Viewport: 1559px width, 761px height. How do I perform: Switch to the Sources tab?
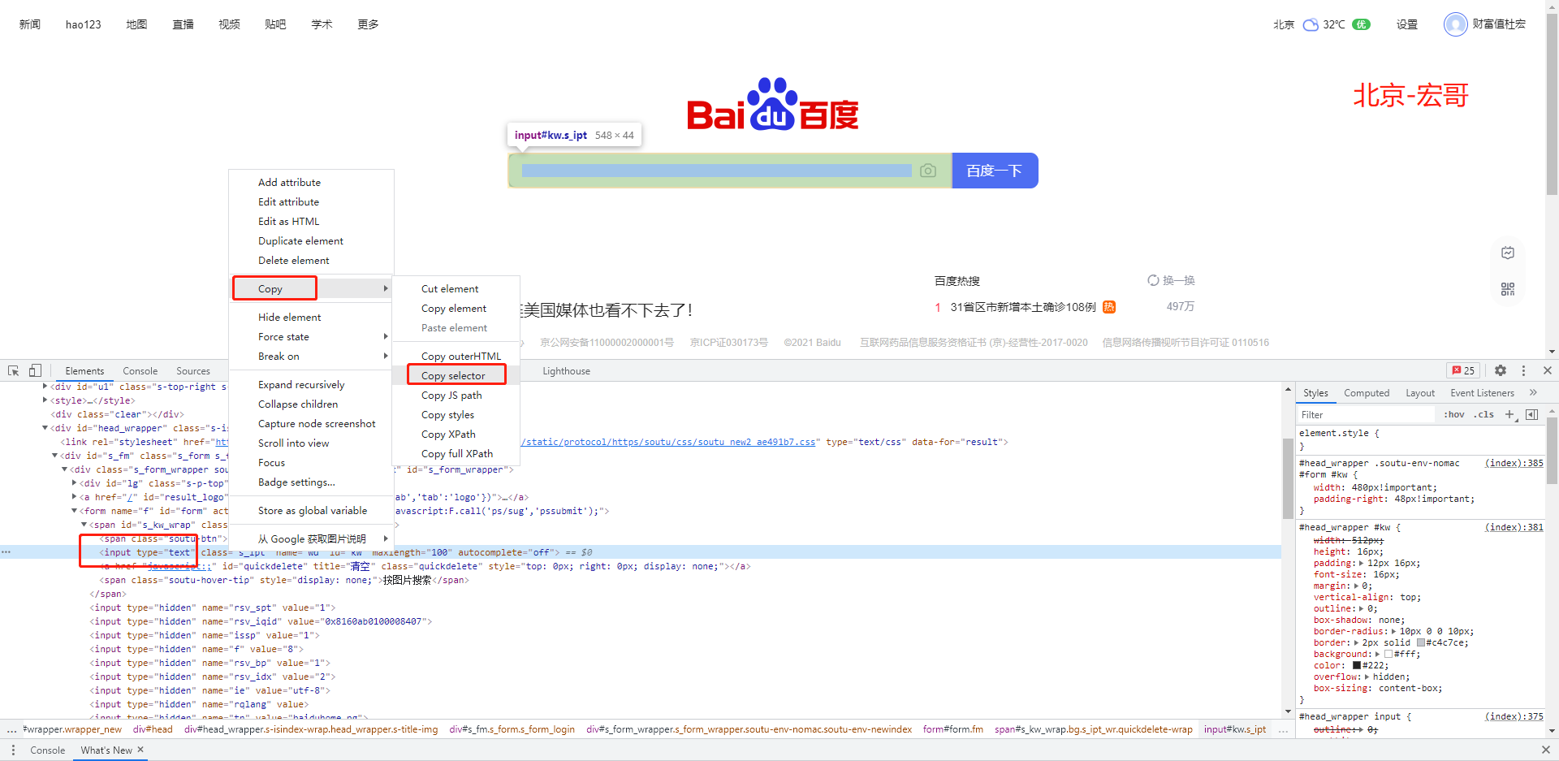pos(193,370)
